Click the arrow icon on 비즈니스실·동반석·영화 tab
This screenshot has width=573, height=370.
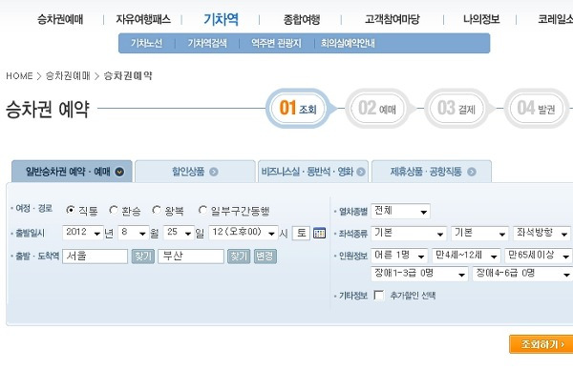tap(361, 172)
